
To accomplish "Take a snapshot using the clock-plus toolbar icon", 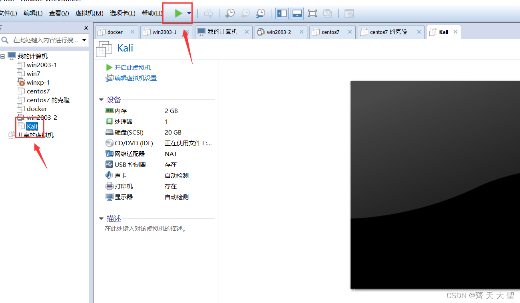I will pos(230,13).
